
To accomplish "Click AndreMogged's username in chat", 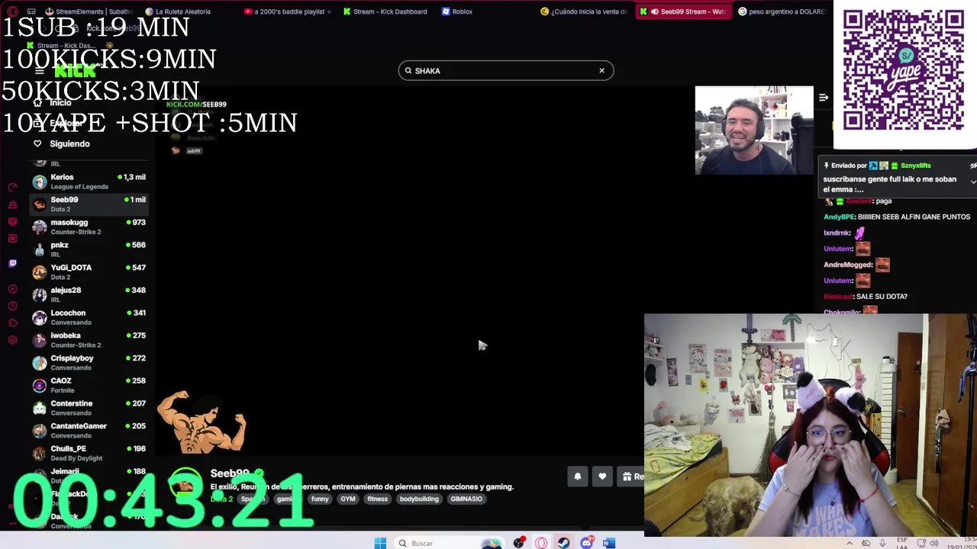I will click(847, 265).
